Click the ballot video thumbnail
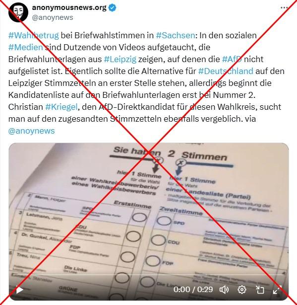Image resolution: width=297 pixels, height=305 pixels. tap(149, 222)
